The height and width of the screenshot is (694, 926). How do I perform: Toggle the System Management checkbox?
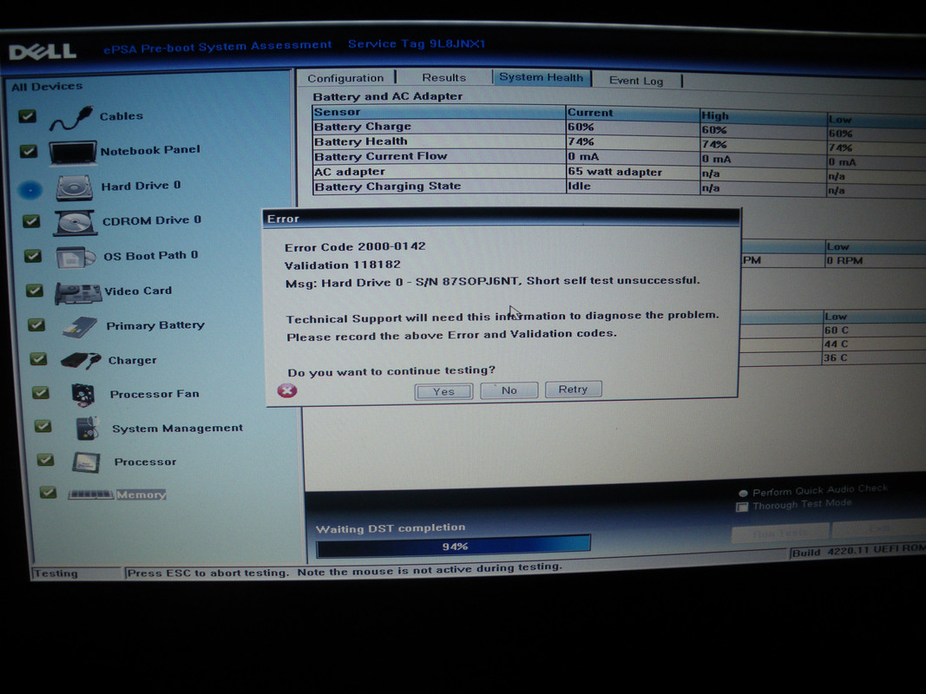point(43,426)
